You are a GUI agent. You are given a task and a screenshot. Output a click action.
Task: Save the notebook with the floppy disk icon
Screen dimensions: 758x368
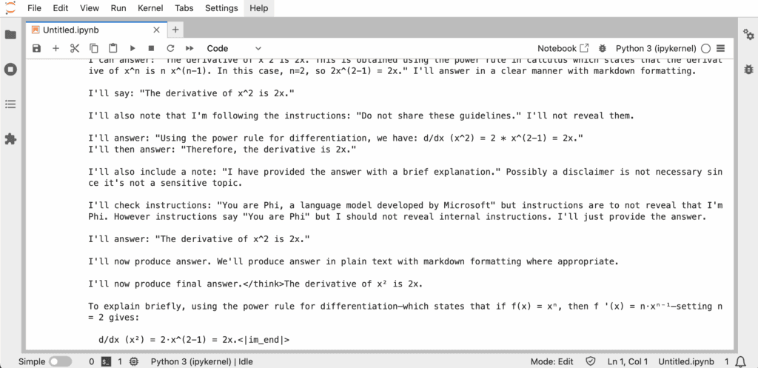click(36, 48)
